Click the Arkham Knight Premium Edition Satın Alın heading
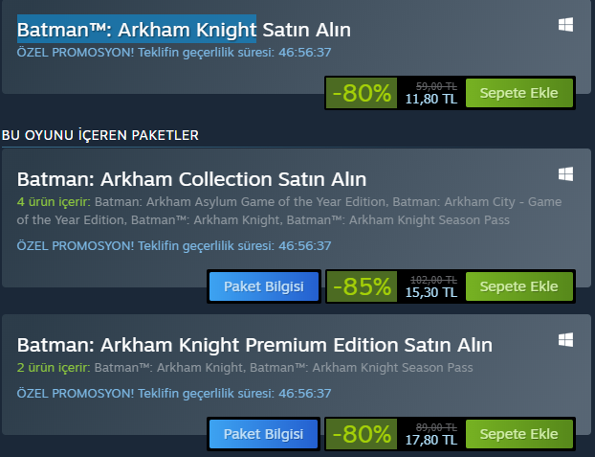Viewport: 595px width, 457px height. [x=254, y=345]
